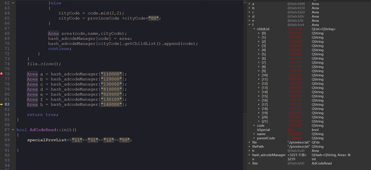Expand the parentCode member of f
Screen dimensions: 371x170
[x=254, y=138]
